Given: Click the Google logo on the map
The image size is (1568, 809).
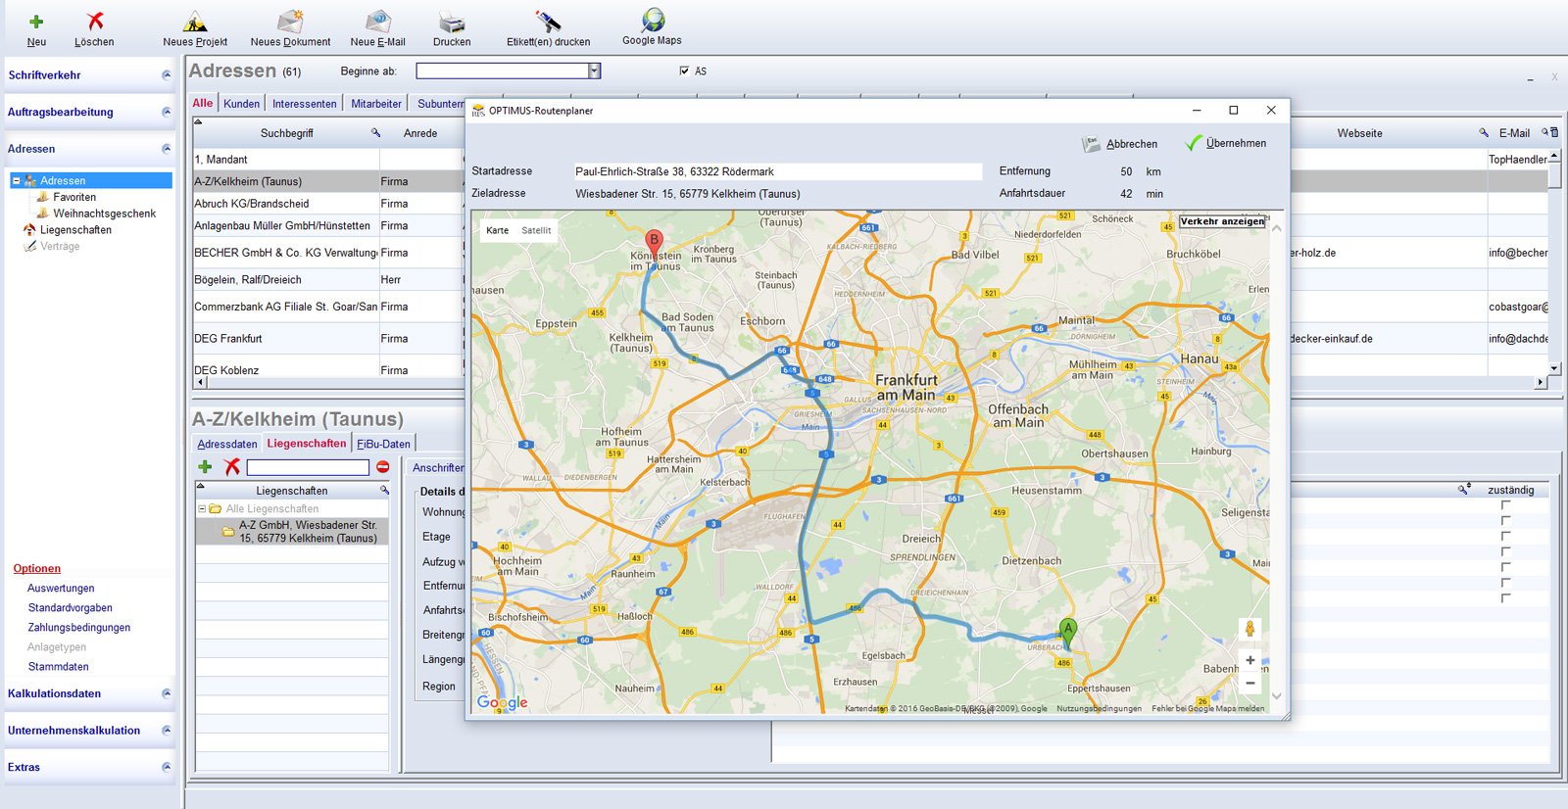Looking at the screenshot, I should [502, 701].
